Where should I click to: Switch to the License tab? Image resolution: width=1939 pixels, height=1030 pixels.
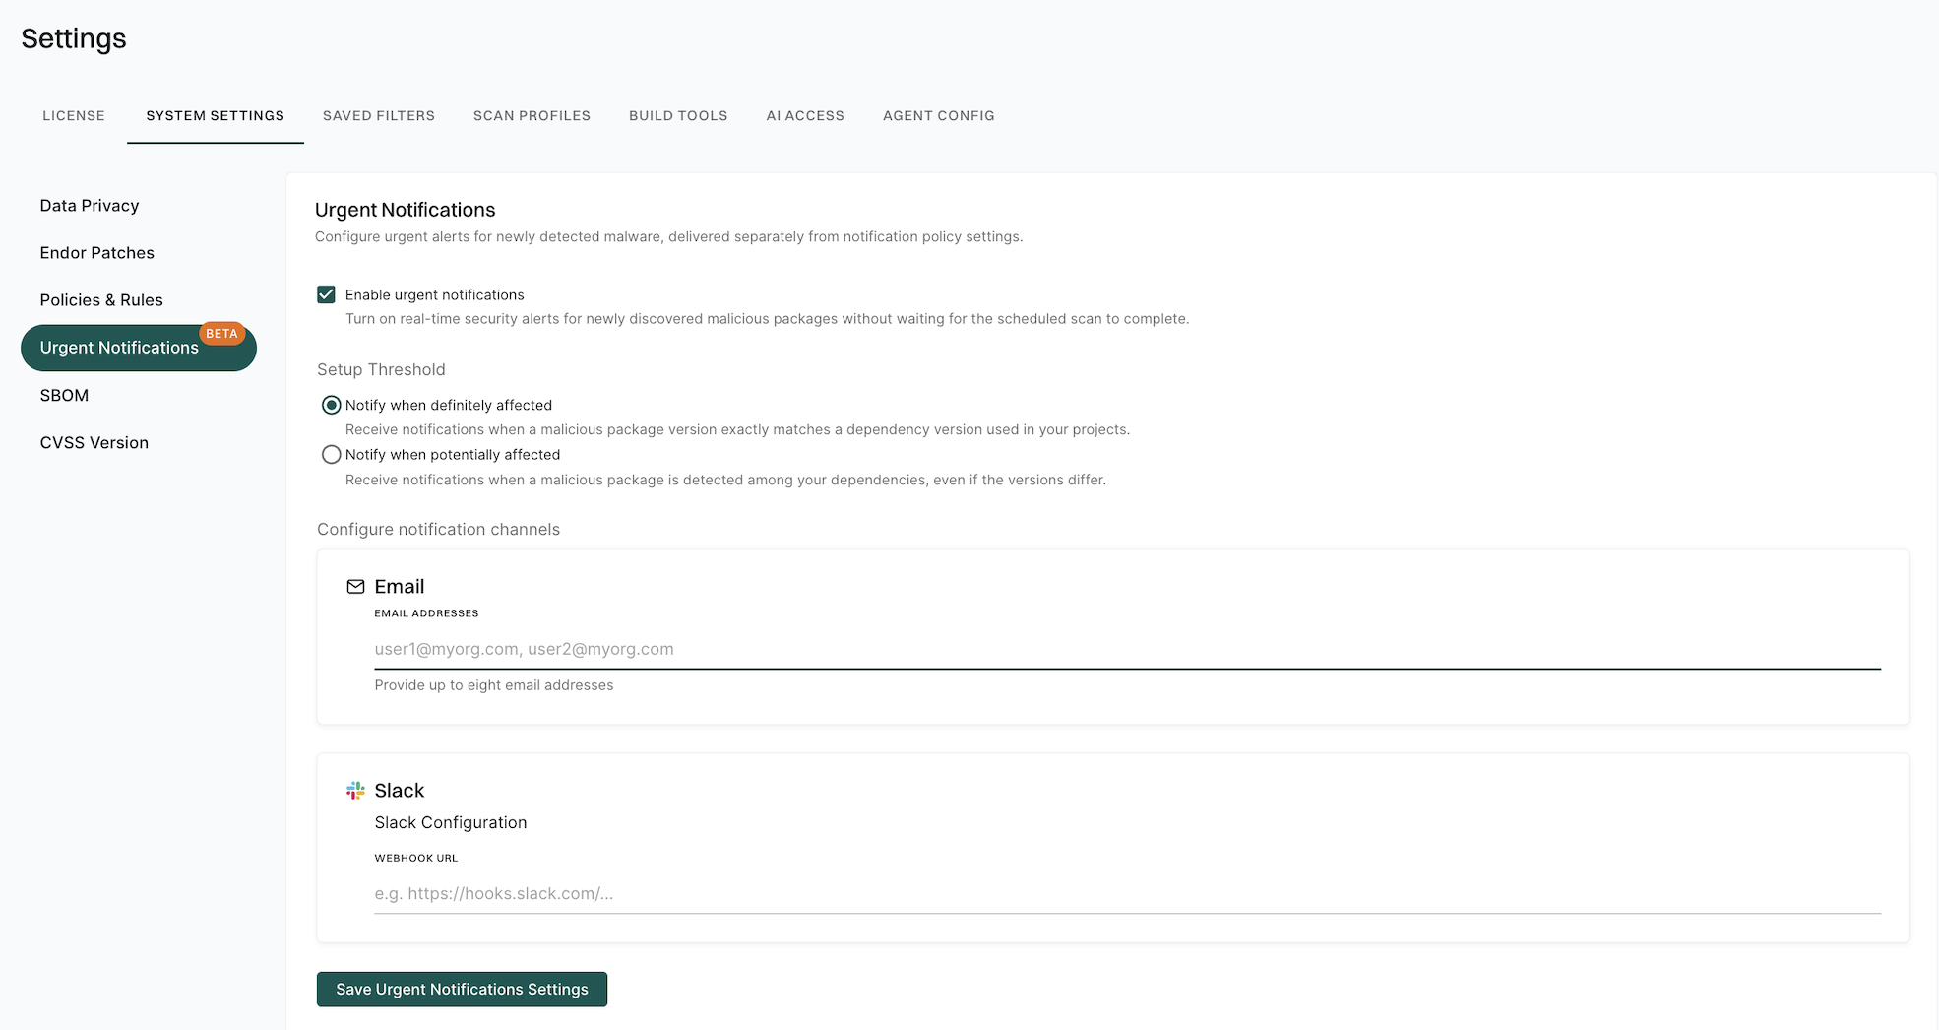click(x=74, y=116)
